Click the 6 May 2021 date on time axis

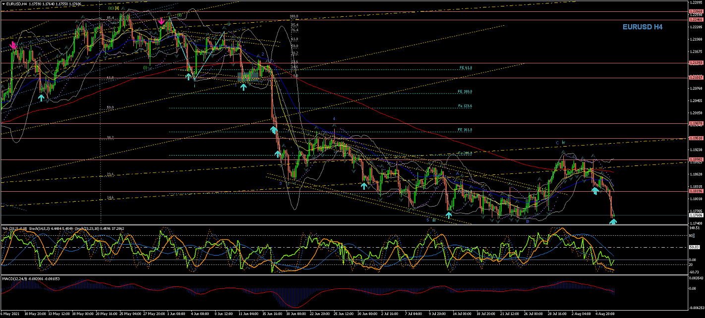pos(10,314)
